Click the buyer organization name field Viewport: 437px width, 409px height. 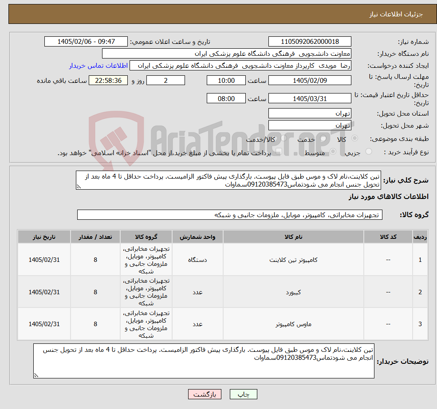click(227, 54)
